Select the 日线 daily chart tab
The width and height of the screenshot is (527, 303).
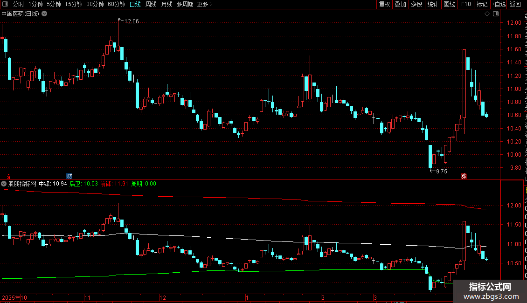135,4
